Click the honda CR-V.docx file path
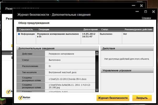The width and height of the screenshot is (158, 105). (x=68, y=79)
